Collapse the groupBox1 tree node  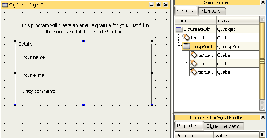[178, 45]
